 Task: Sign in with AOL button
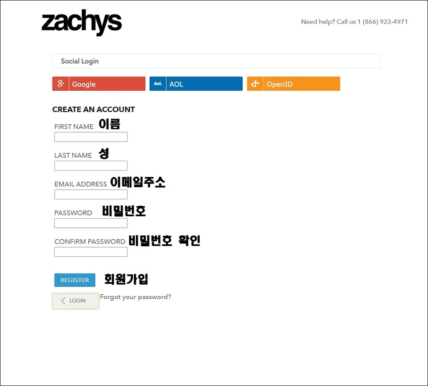point(196,84)
